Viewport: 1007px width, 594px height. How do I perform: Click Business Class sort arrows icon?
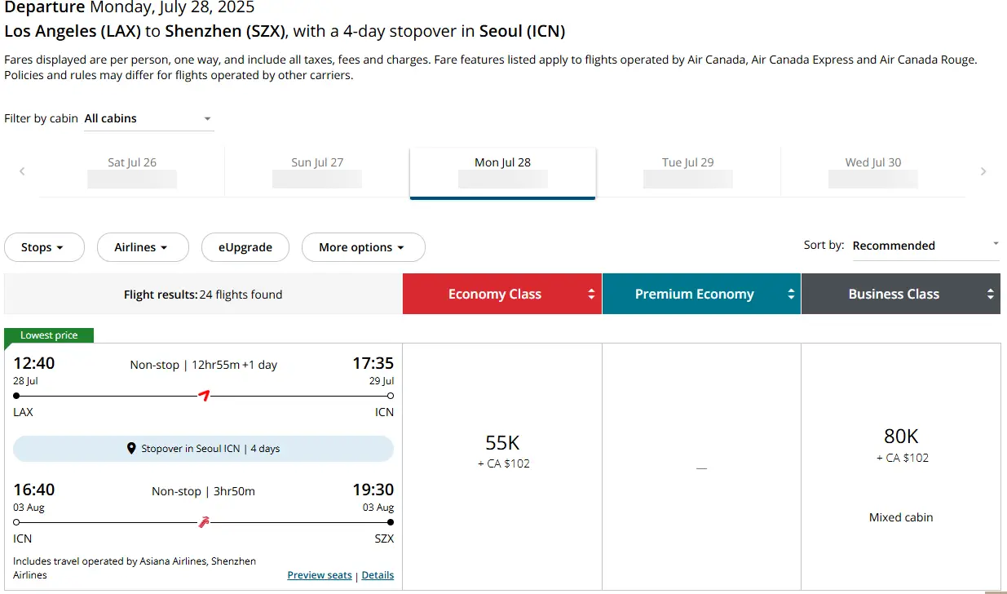(x=990, y=295)
